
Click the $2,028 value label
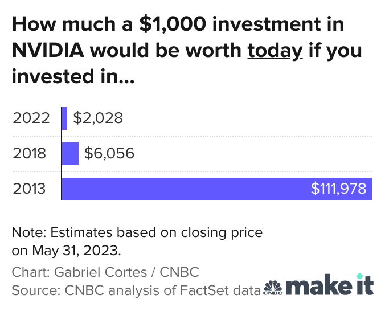[98, 118]
